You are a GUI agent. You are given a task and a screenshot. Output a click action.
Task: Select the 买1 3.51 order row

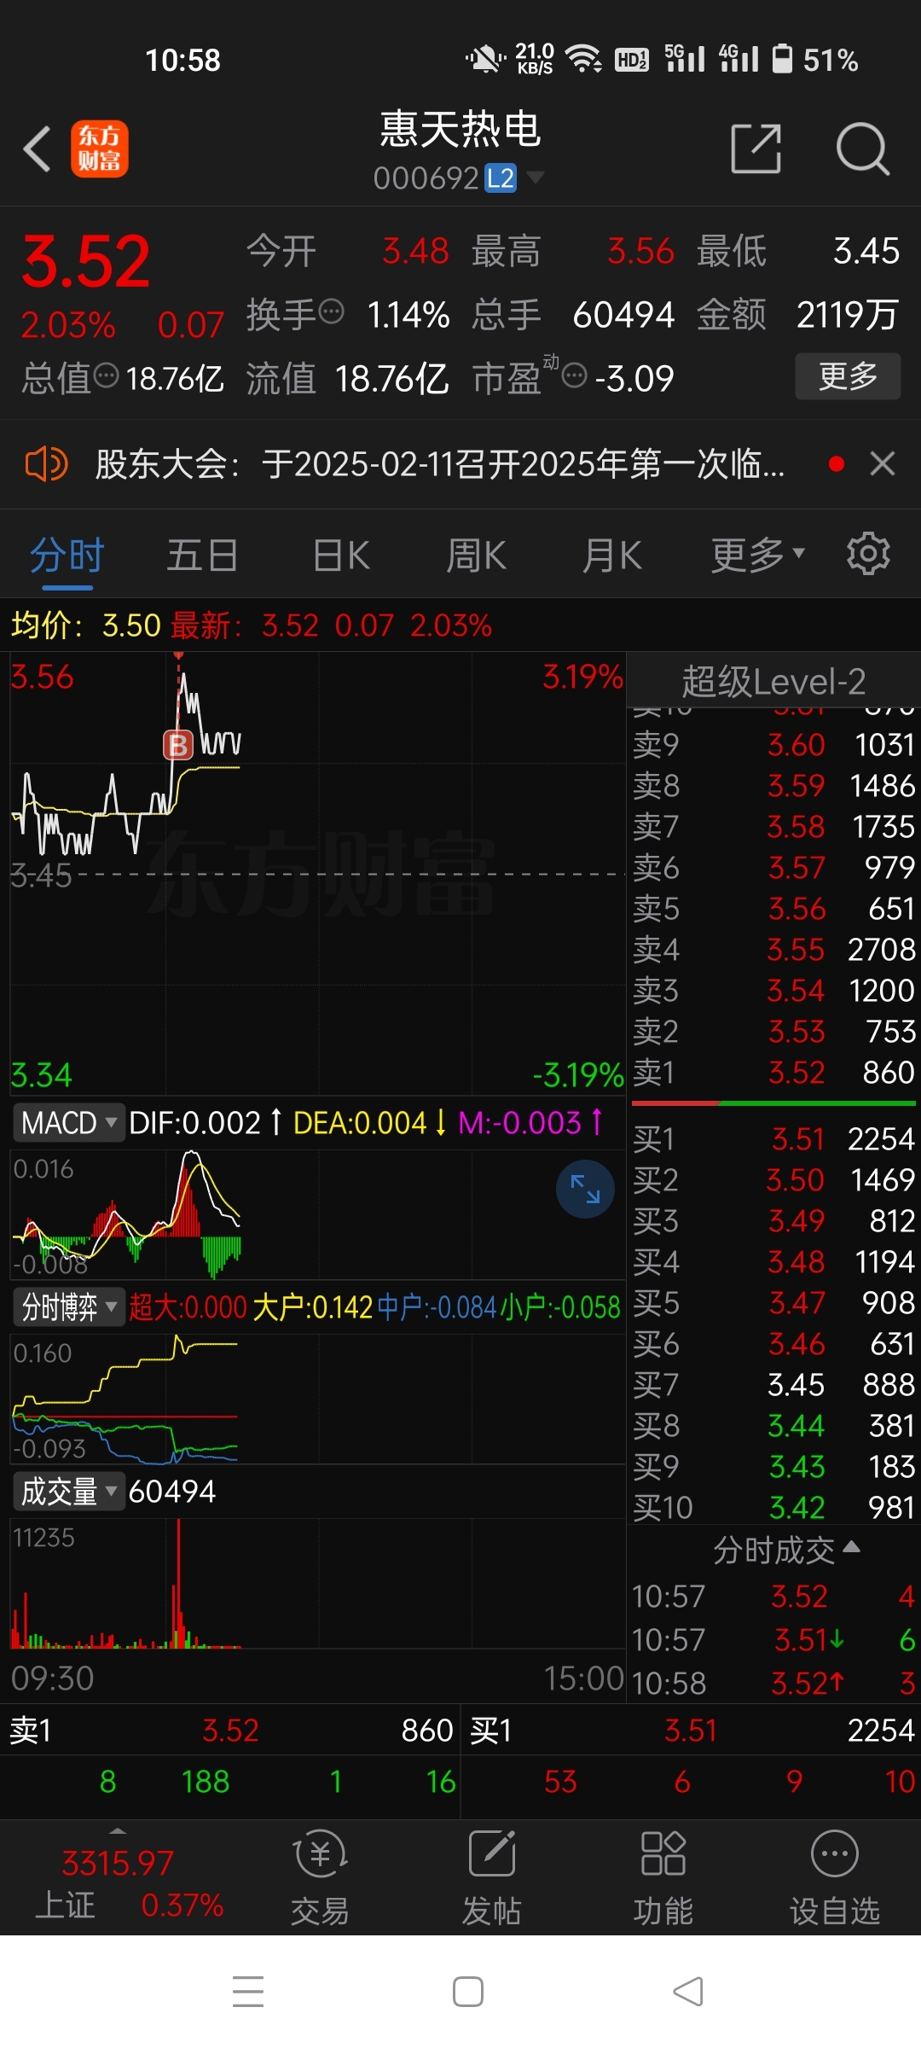[773, 1138]
